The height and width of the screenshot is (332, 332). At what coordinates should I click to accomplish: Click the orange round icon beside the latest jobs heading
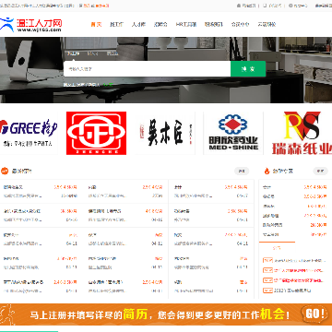pyautogui.click(x=5, y=171)
